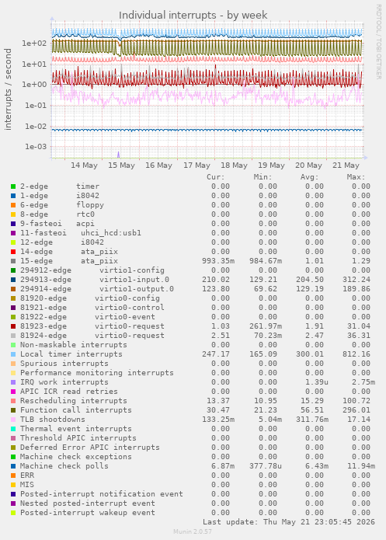Click the 20 May date label on x-axis

pyautogui.click(x=308, y=165)
